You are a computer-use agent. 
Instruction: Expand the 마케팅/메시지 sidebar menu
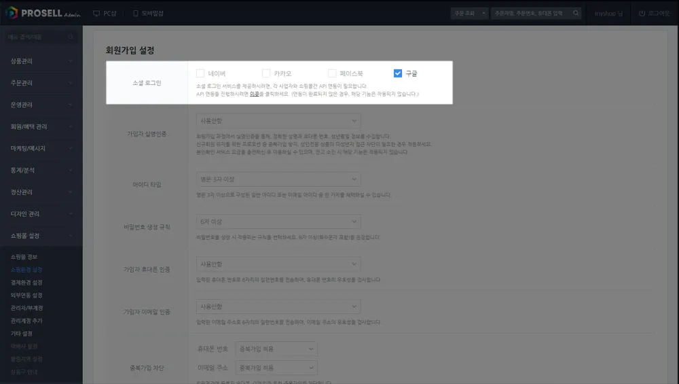pos(41,148)
